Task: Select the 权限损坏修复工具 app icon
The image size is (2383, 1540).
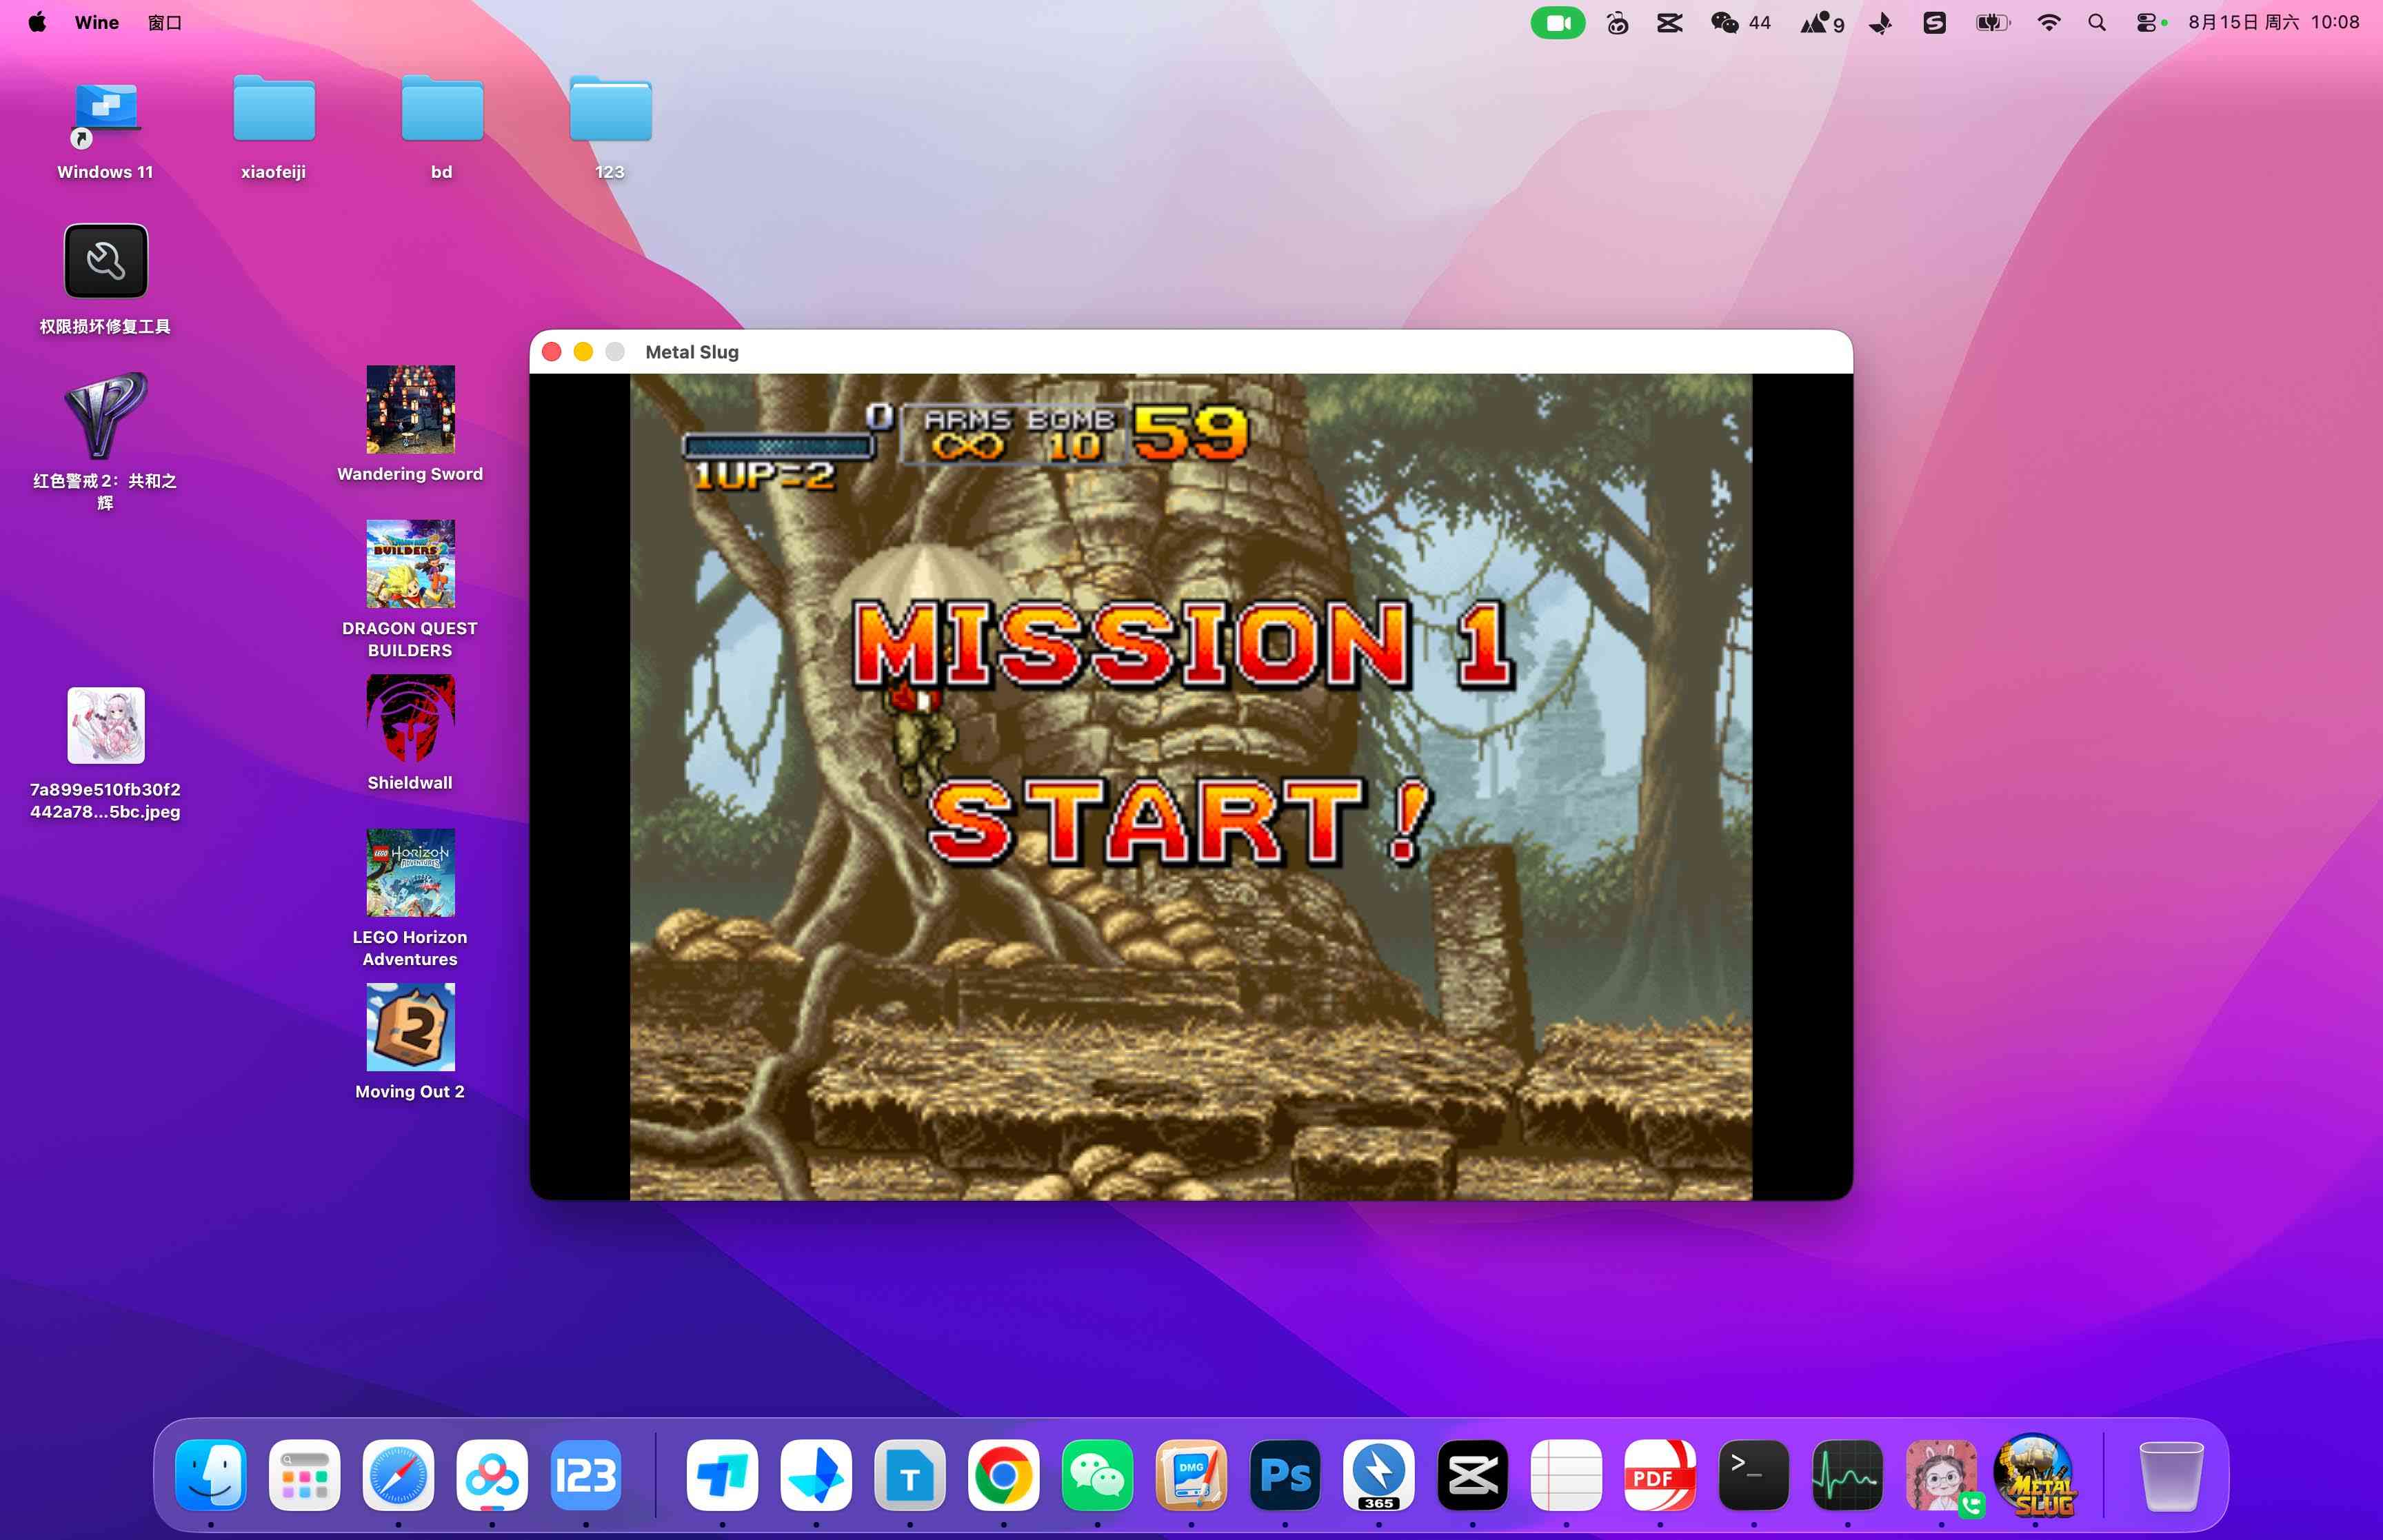Action: click(x=106, y=261)
